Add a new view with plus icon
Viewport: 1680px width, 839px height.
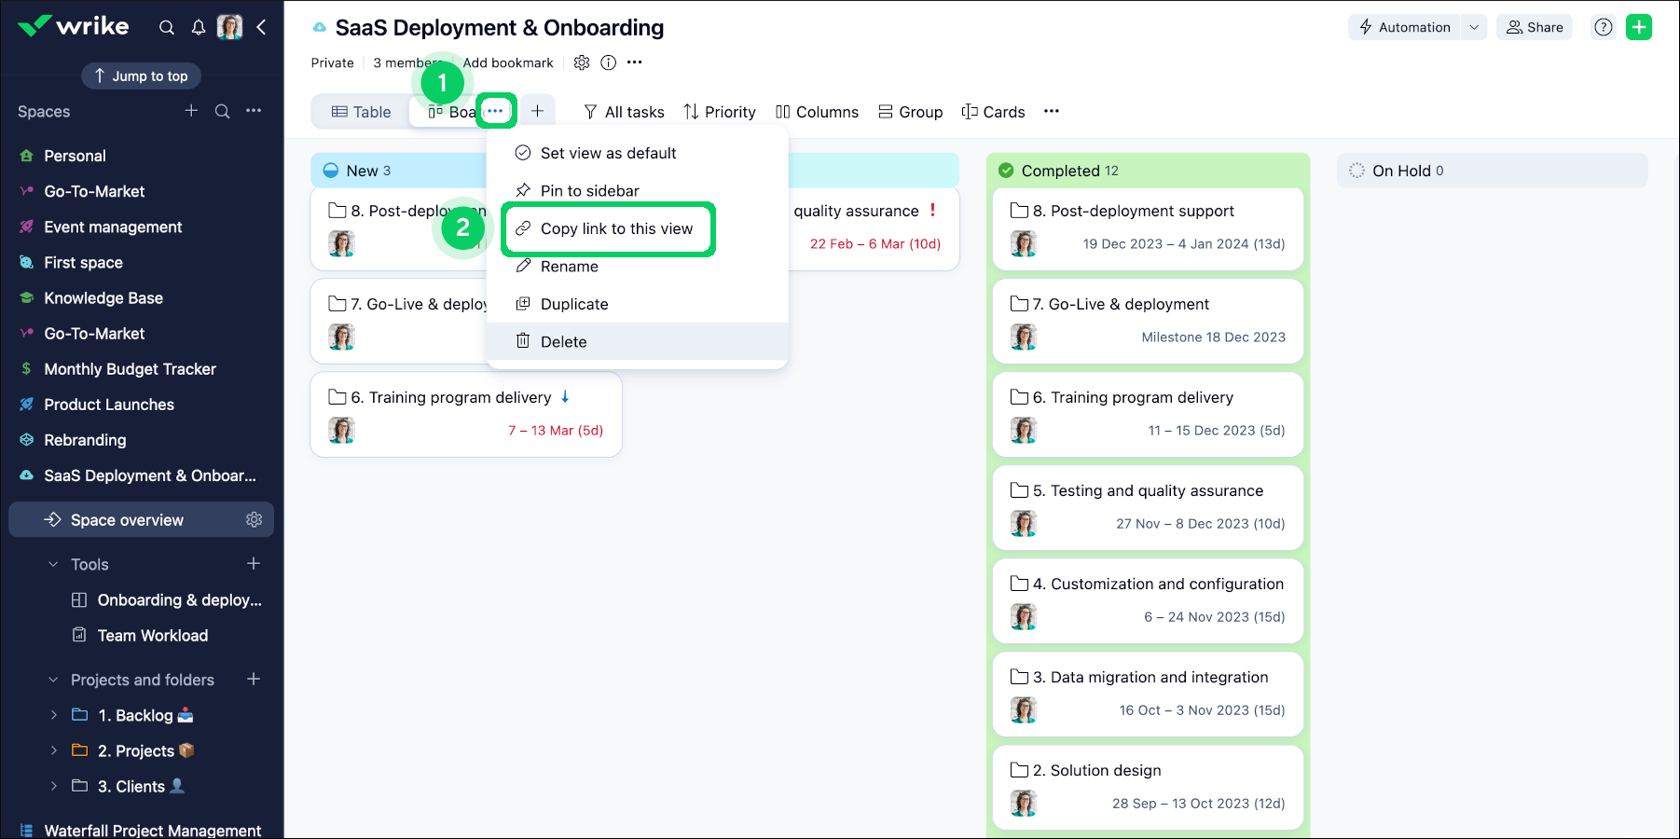click(538, 111)
